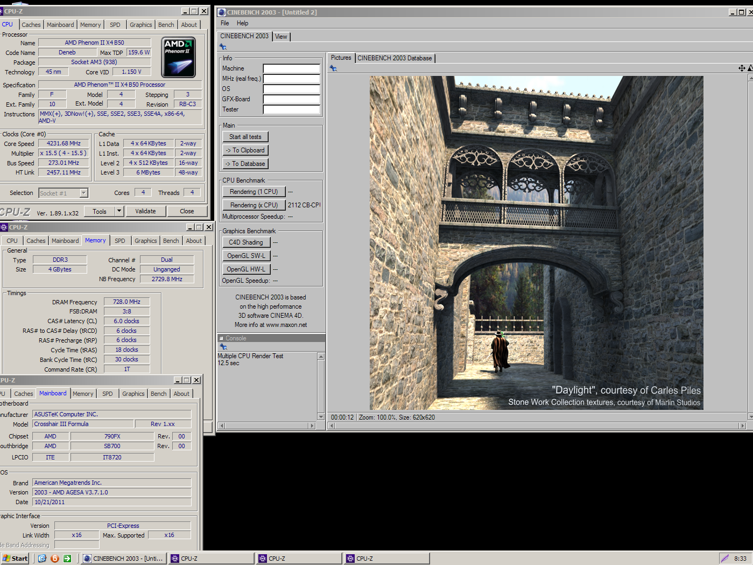Activate the CINEBENCH 2003 taskbar button
753x565 pixels.
[x=123, y=559]
